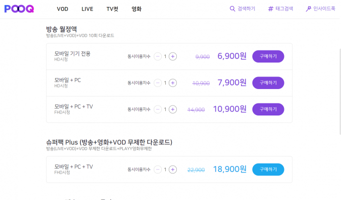Open the 영화 menu
The image size is (341, 200).
click(x=137, y=9)
